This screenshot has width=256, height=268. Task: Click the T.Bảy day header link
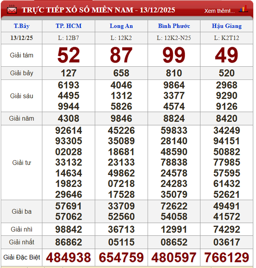tap(22, 26)
